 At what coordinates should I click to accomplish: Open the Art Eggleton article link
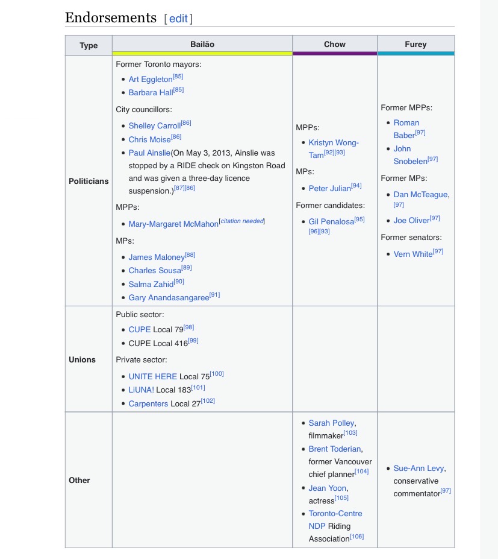150,80
